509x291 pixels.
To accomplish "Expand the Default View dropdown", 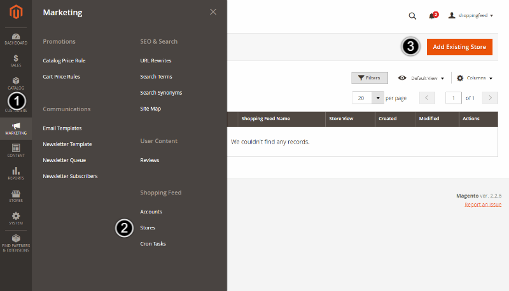I will [421, 78].
